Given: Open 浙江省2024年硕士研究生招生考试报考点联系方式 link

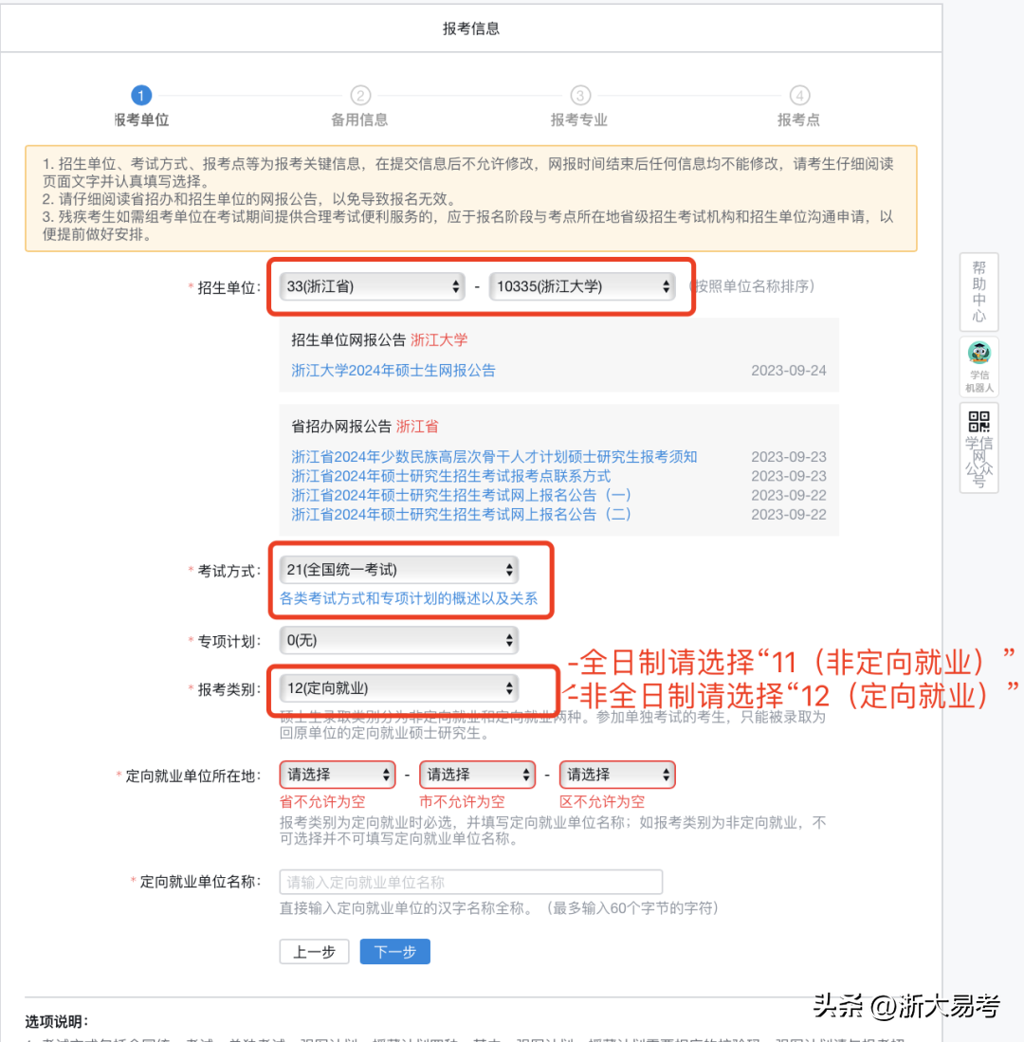Looking at the screenshot, I should [x=451, y=476].
